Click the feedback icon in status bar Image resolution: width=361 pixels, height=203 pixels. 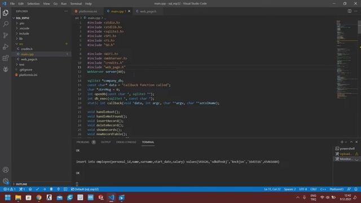point(349,189)
